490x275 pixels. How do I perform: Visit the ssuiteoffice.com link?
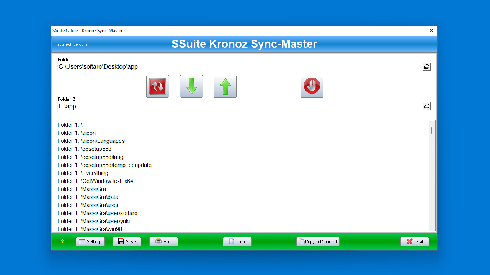[x=72, y=44]
